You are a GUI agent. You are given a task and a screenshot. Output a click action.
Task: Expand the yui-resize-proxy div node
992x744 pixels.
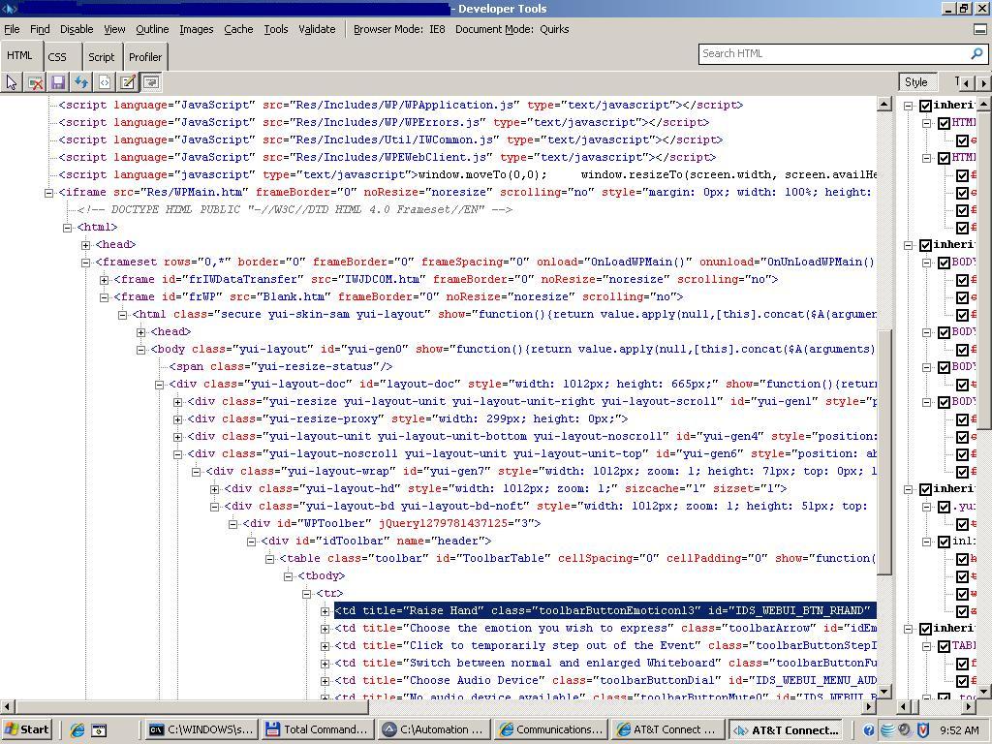pyautogui.click(x=178, y=419)
